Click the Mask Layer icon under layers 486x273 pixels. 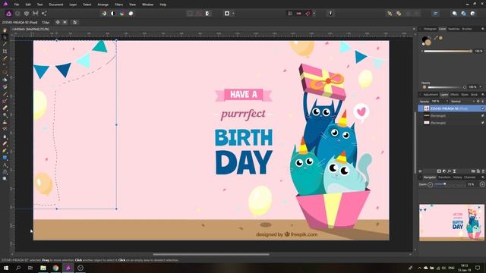click(439, 171)
